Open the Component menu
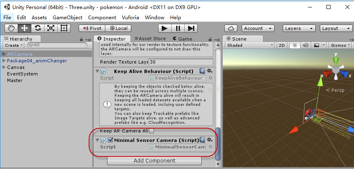The image size is (354, 169). (102, 18)
